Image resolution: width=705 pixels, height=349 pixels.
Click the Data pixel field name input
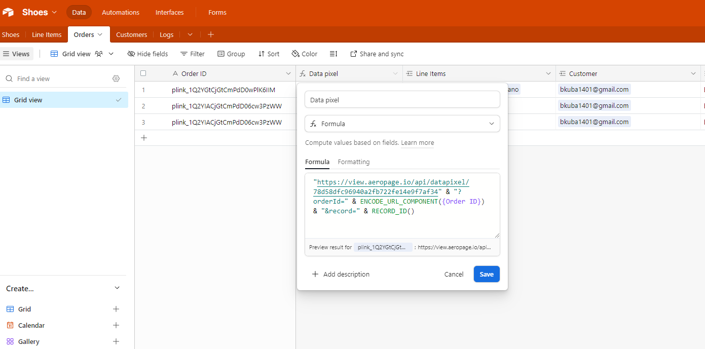(402, 100)
